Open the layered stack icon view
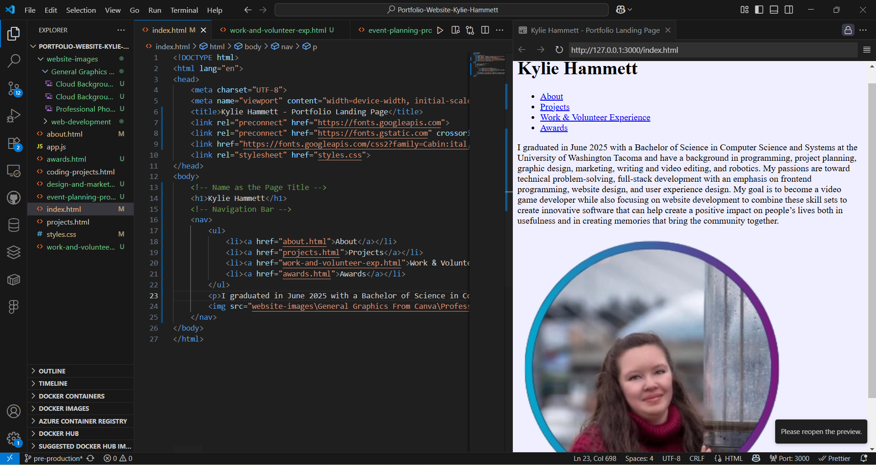This screenshot has width=876, height=465. coord(14,252)
